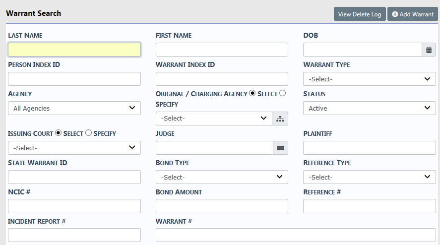The image size is (440, 245).
Task: Click into the First Name text box
Action: (x=222, y=50)
